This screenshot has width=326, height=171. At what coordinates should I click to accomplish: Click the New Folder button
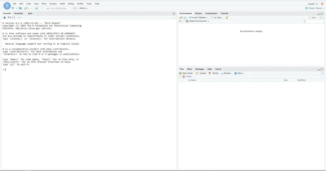pyautogui.click(x=186, y=73)
